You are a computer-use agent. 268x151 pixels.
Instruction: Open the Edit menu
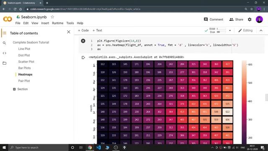[26, 23]
